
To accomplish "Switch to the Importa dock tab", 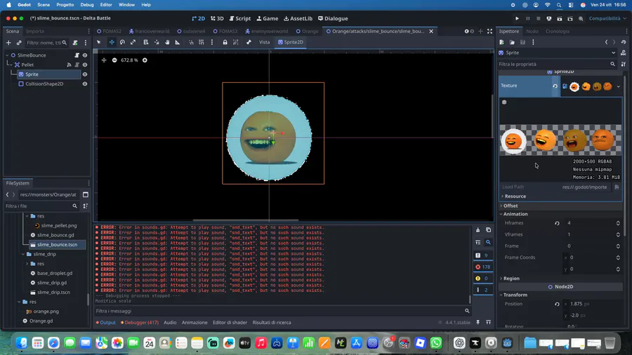I will pos(35,32).
